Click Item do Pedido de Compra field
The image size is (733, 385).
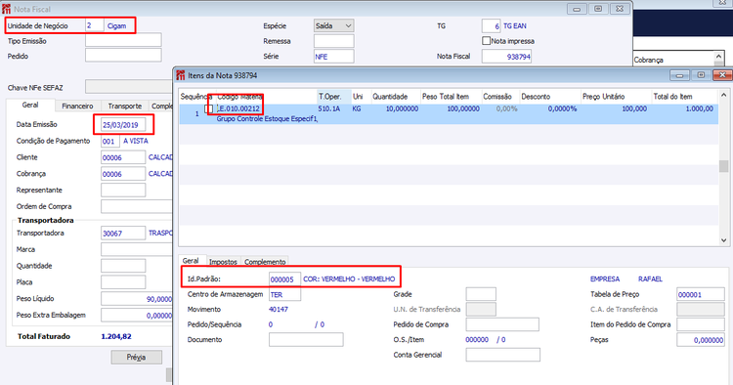point(701,324)
